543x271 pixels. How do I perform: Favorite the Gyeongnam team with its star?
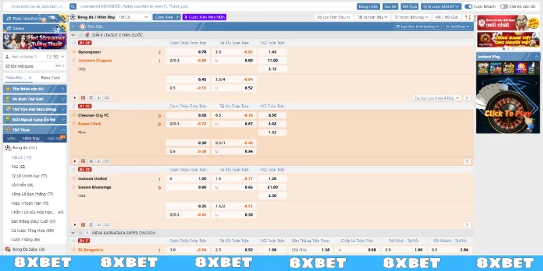click(74, 51)
